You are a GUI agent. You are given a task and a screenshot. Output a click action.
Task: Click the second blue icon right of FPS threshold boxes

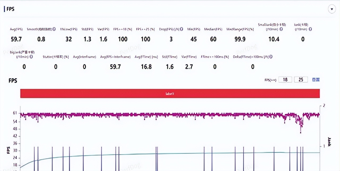pyautogui.click(x=318, y=80)
